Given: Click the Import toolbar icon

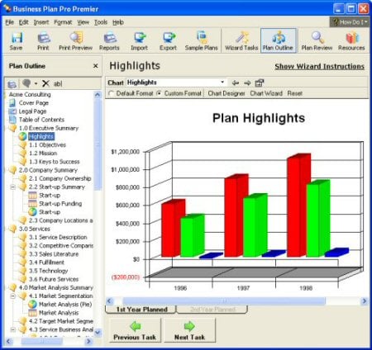Looking at the screenshot, I should click(139, 41).
